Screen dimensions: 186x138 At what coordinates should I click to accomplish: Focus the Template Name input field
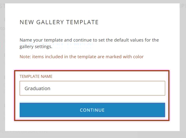(x=92, y=88)
